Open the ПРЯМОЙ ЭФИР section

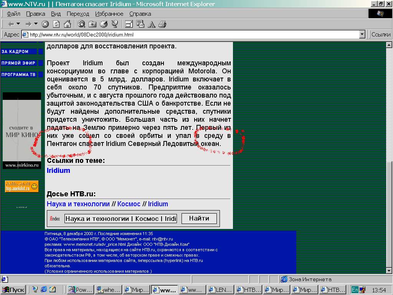click(x=22, y=63)
